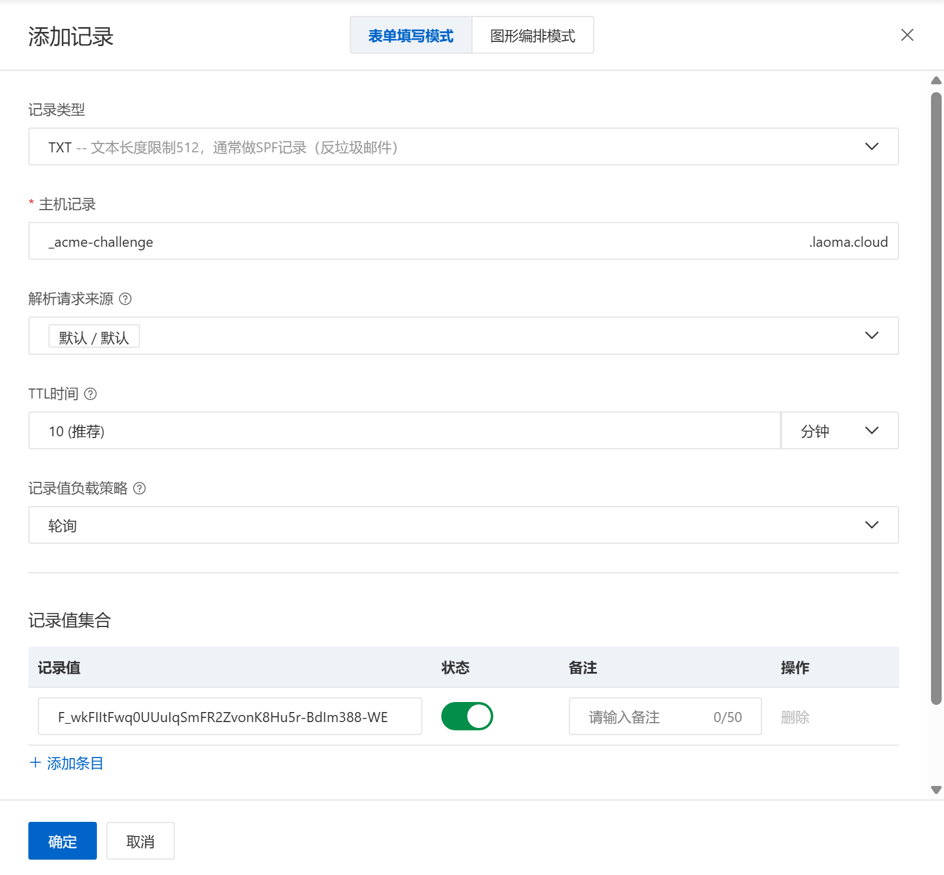Show help for 解析请求来源
The height and width of the screenshot is (875, 944).
click(x=125, y=299)
